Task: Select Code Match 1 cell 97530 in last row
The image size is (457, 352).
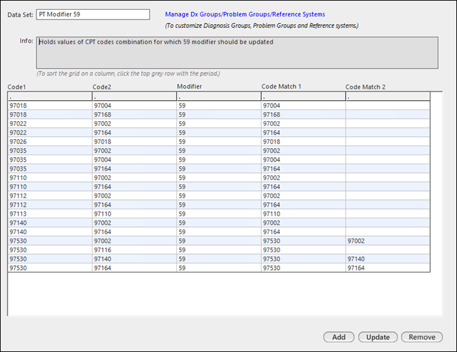Action: (x=303, y=268)
